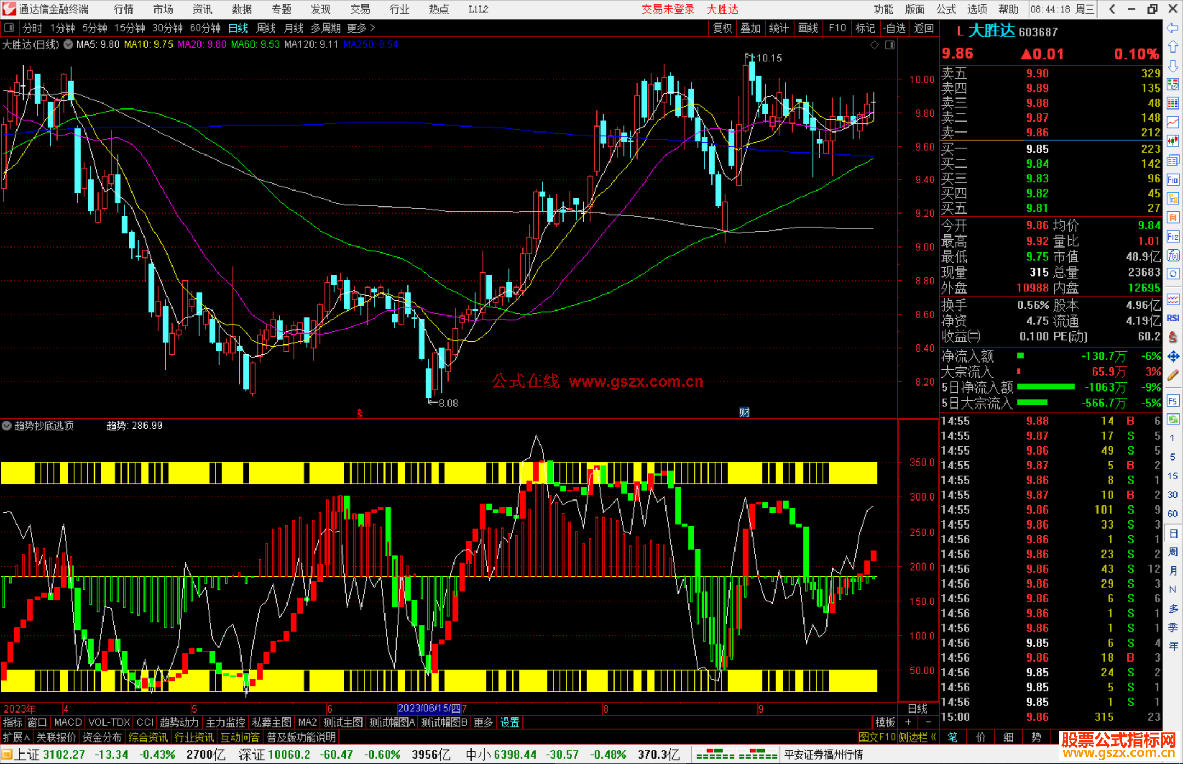The height and width of the screenshot is (764, 1183).
Task: Click the 复权 button
Action: tap(722, 28)
